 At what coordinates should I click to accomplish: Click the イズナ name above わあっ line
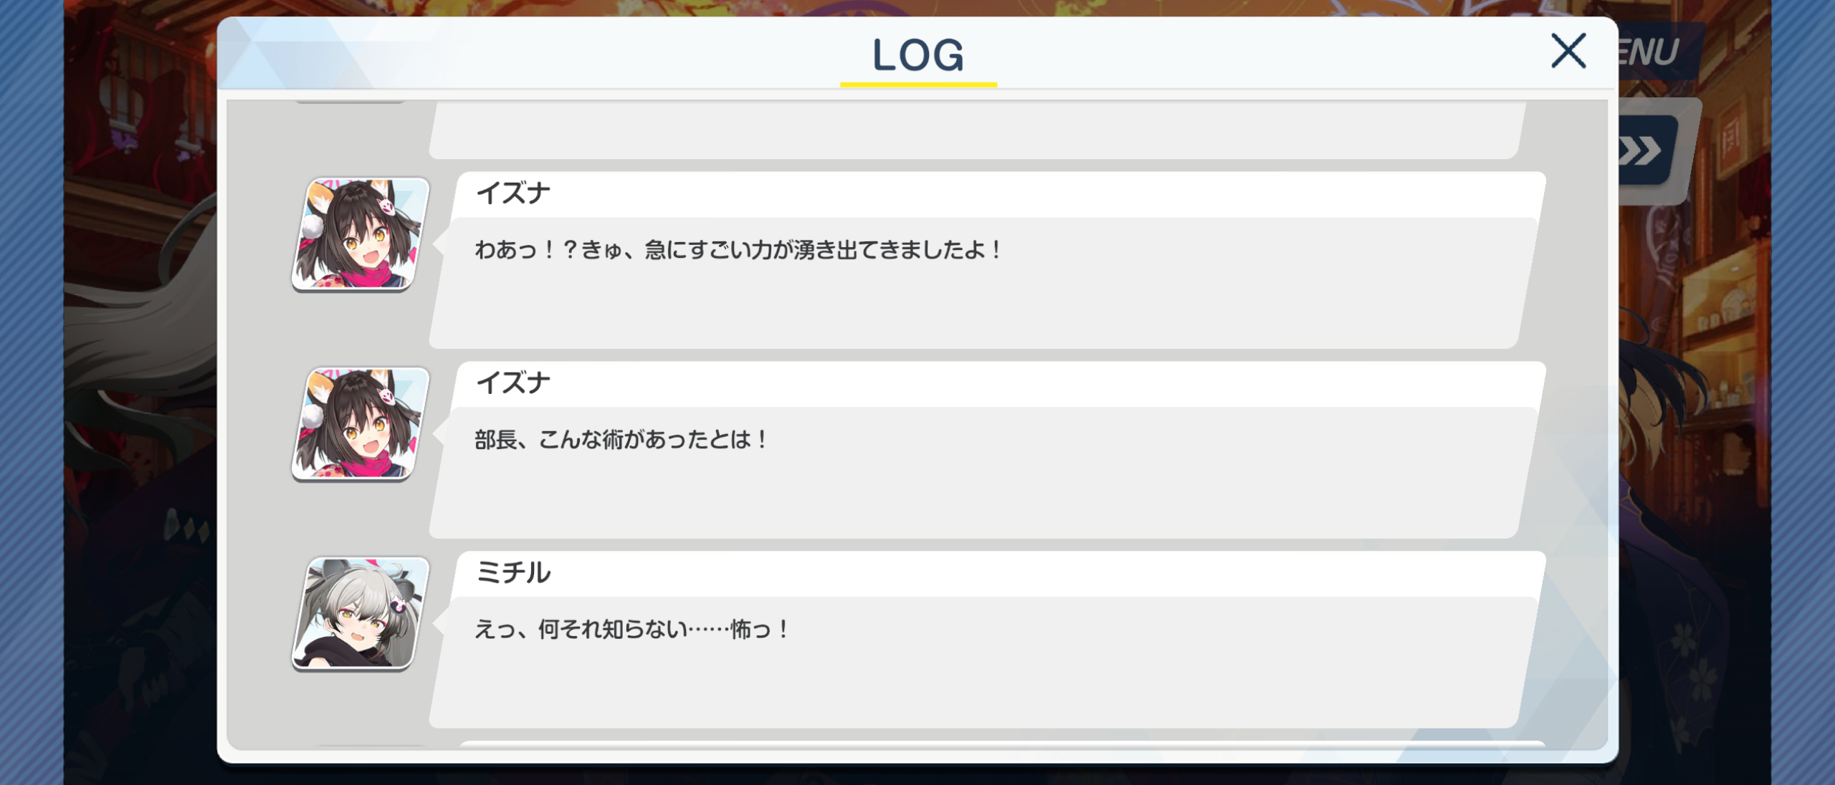tap(513, 193)
